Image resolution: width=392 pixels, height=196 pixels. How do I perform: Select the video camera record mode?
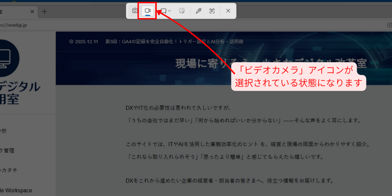point(147,11)
